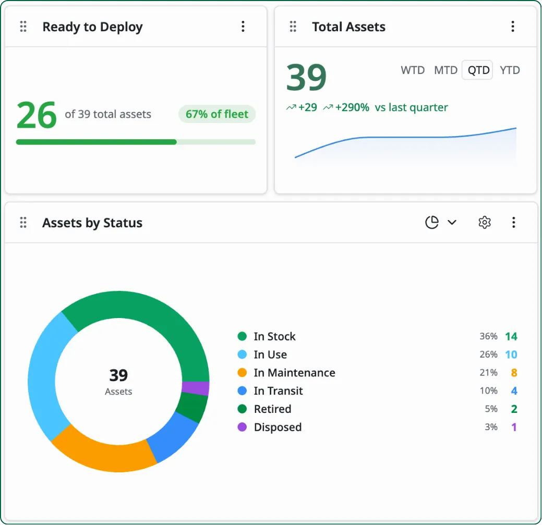Open Assets by Status settings gear
This screenshot has width=542, height=525.
pyautogui.click(x=485, y=223)
